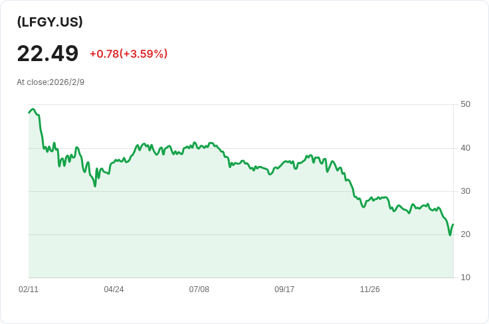Screen dimensions: 489x324
Task: Click the 40 label on the price axis
Action: click(x=465, y=147)
